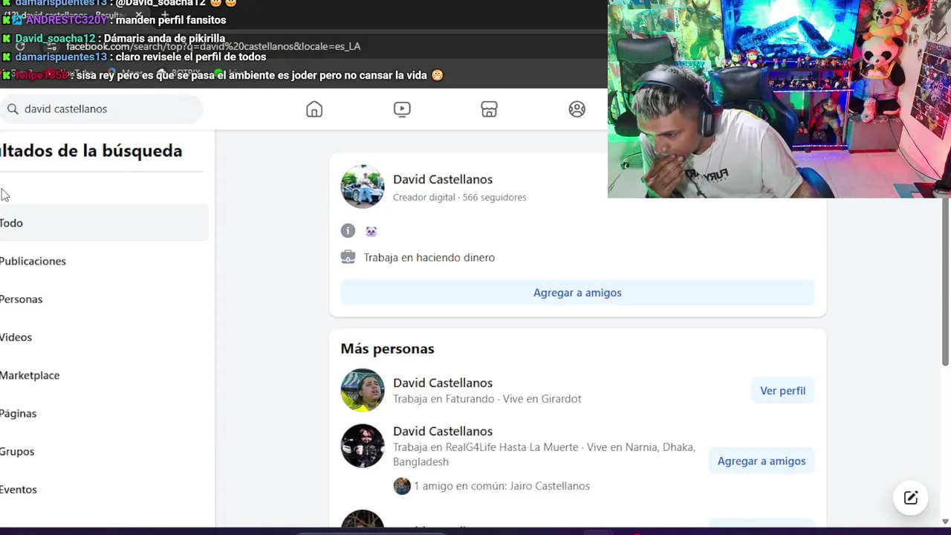Select the Videos filter
The width and height of the screenshot is (951, 535).
(103, 337)
